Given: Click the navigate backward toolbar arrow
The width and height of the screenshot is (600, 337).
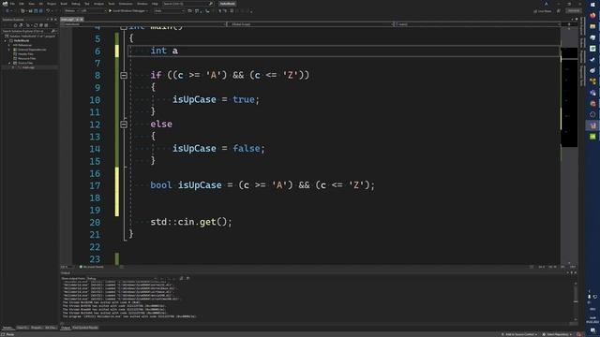Looking at the screenshot, I should pos(7,11).
